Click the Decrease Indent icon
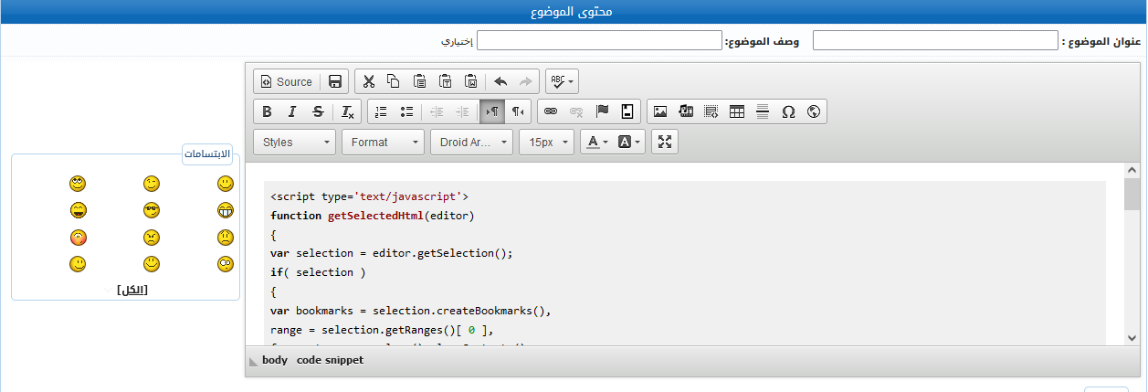 click(437, 111)
